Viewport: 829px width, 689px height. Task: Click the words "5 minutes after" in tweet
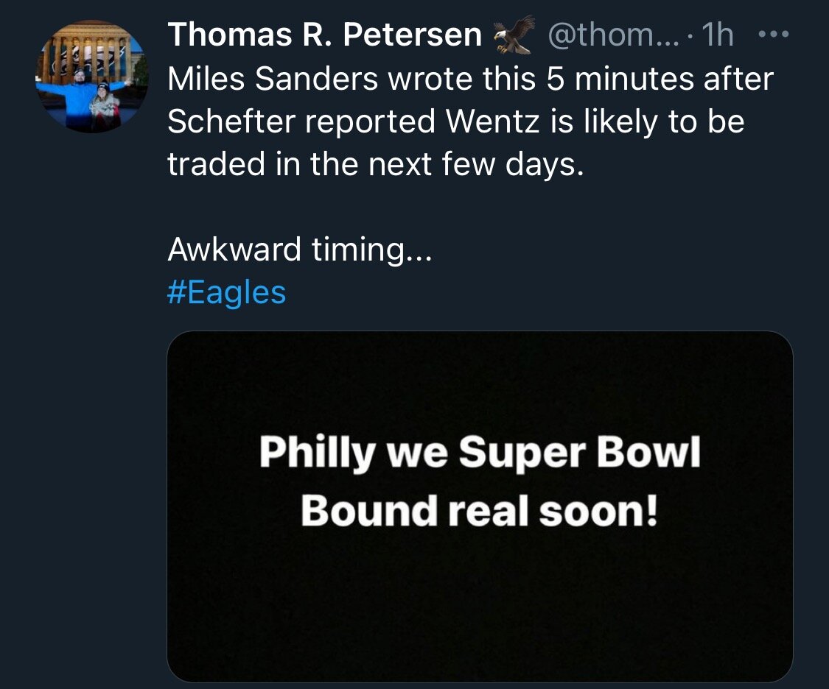[662, 79]
